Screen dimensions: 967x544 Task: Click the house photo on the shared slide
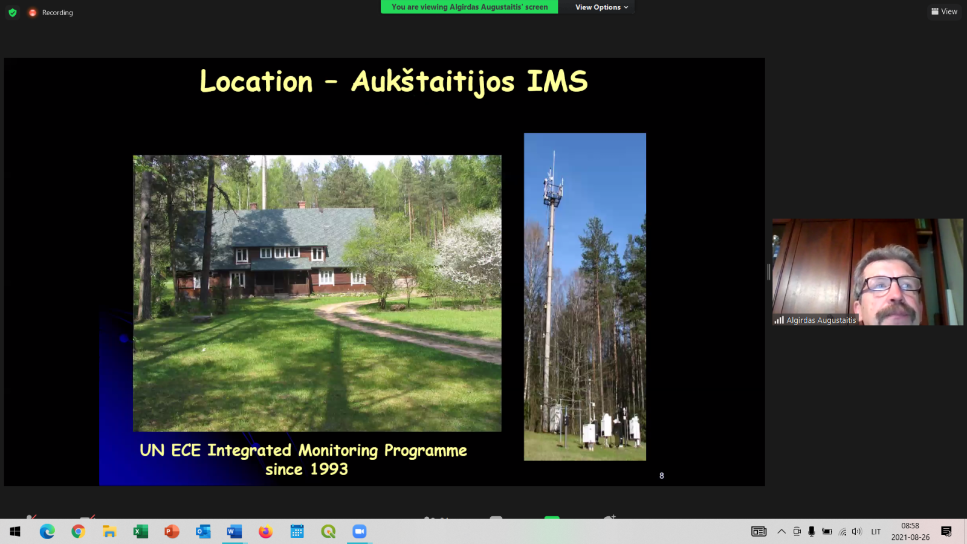tap(317, 293)
